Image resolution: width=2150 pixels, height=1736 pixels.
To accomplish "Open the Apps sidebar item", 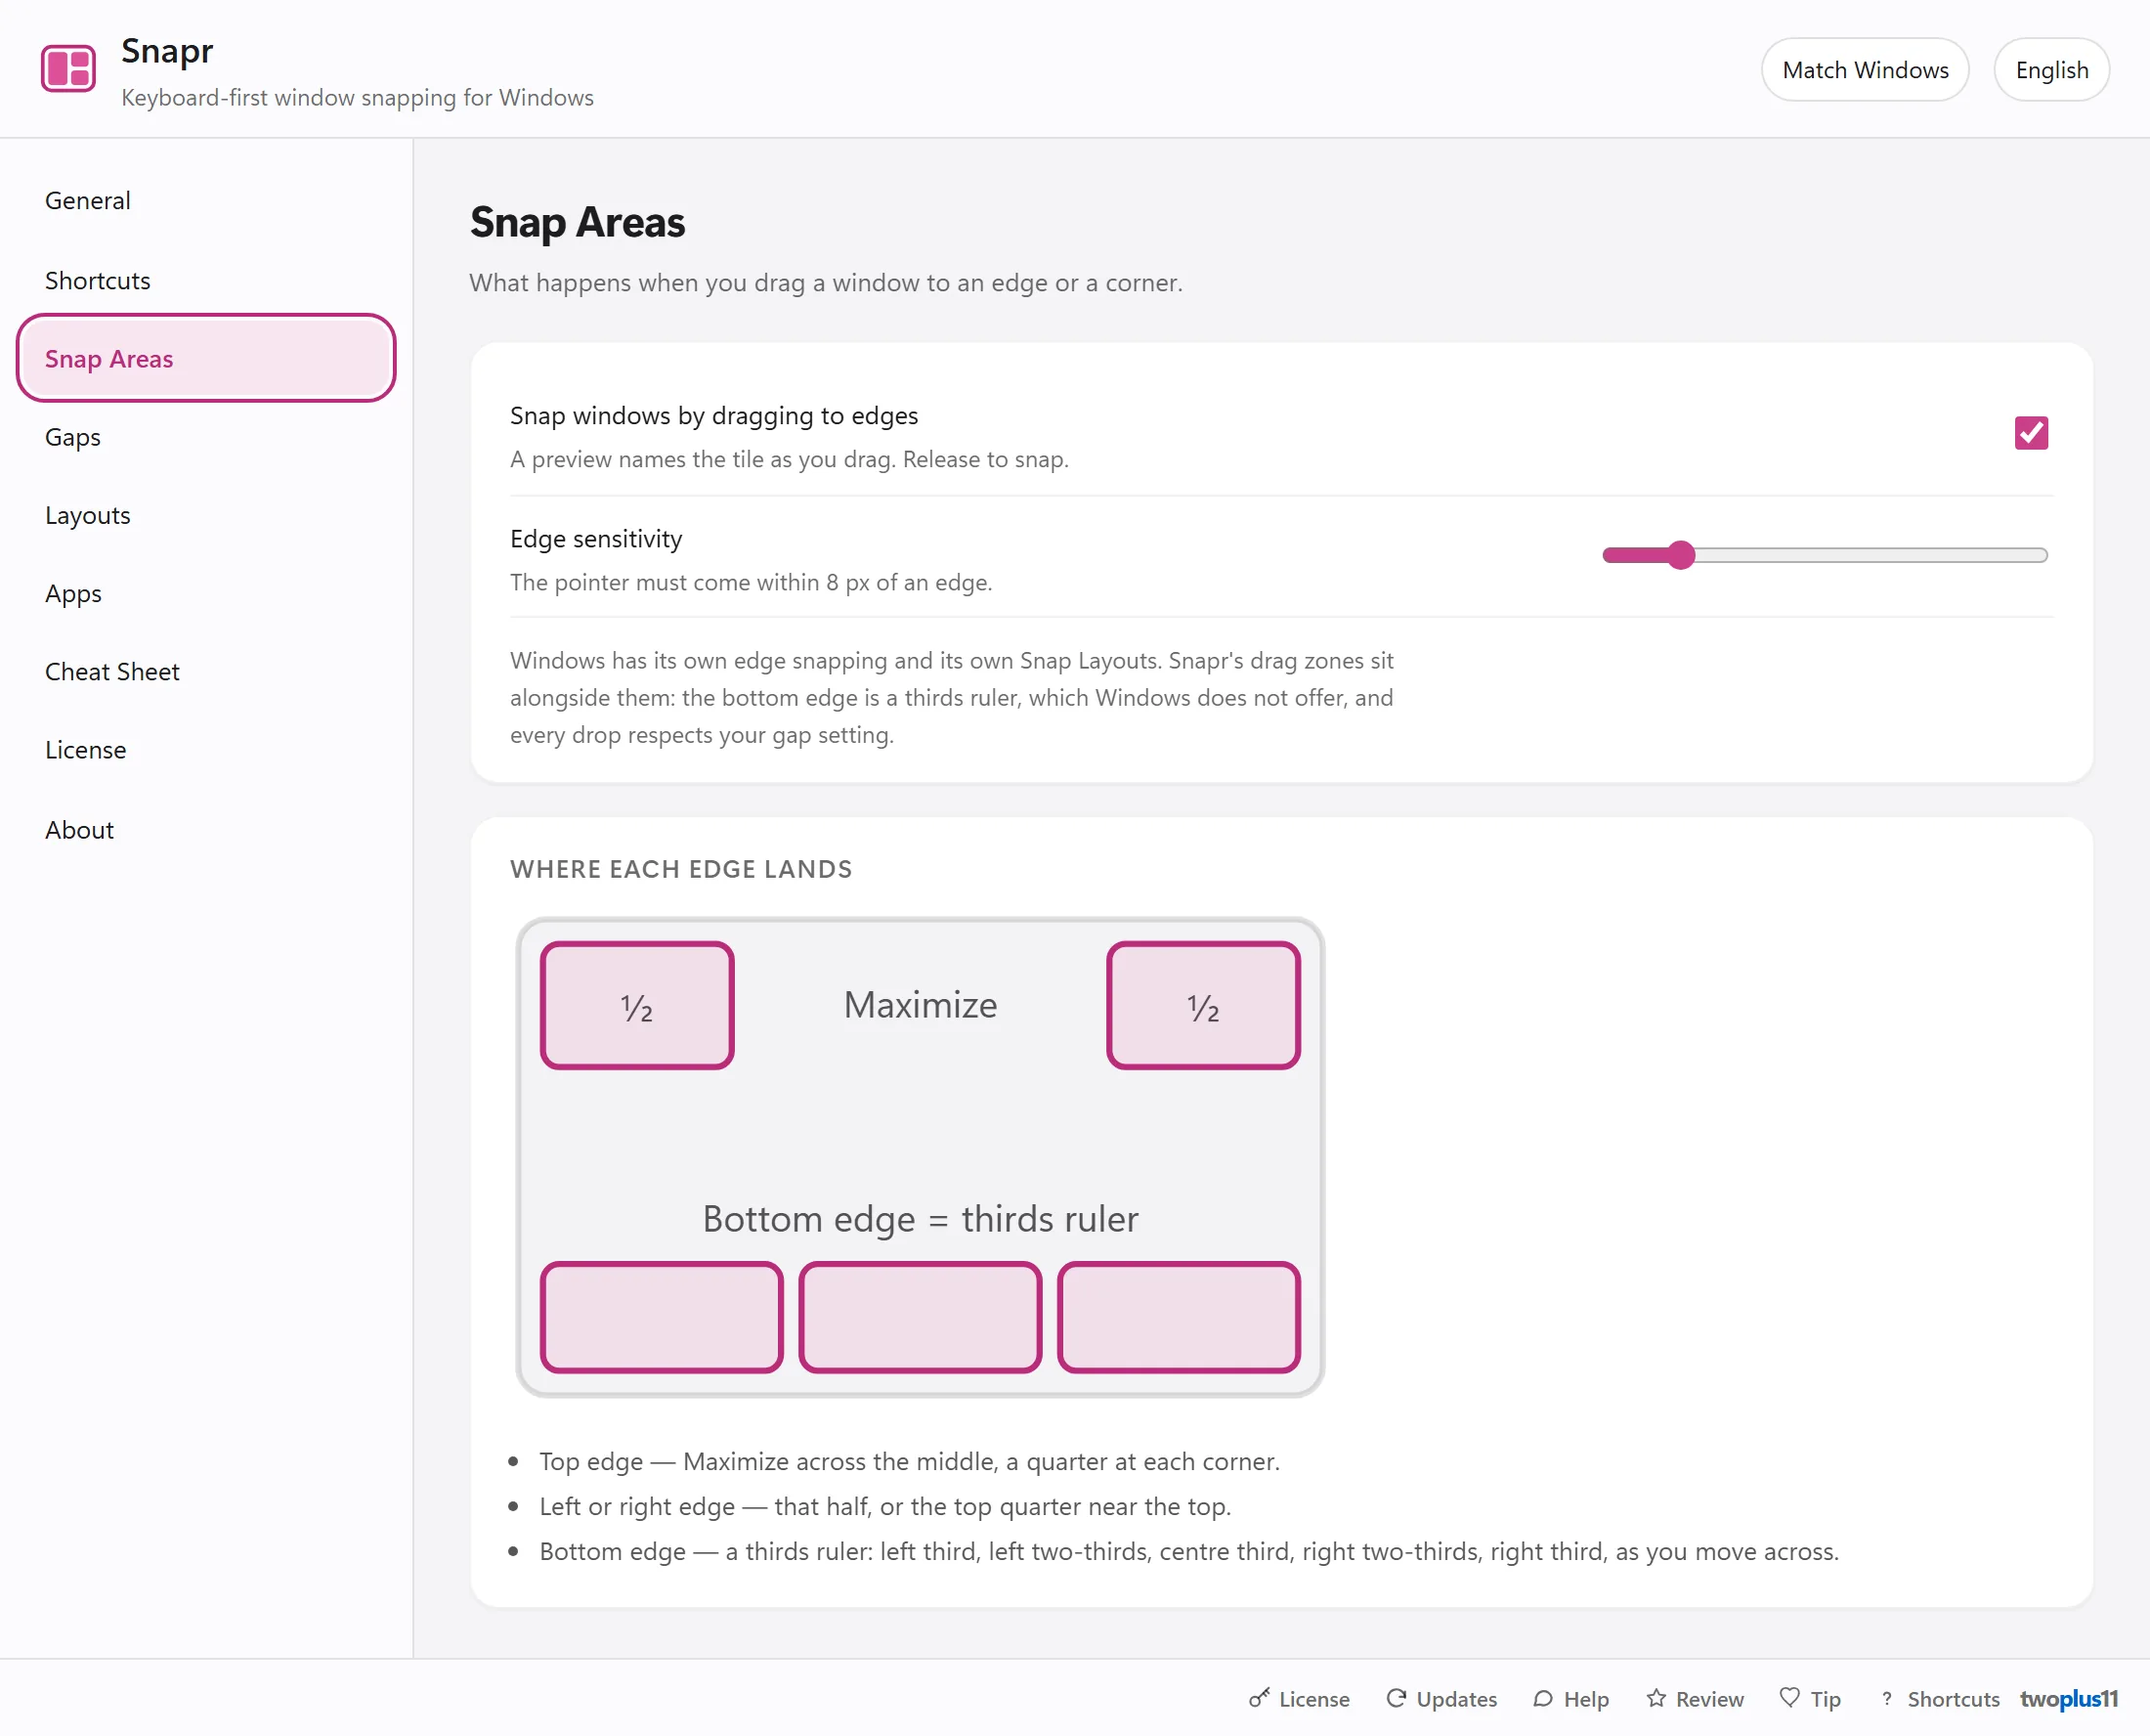I will tap(206, 593).
